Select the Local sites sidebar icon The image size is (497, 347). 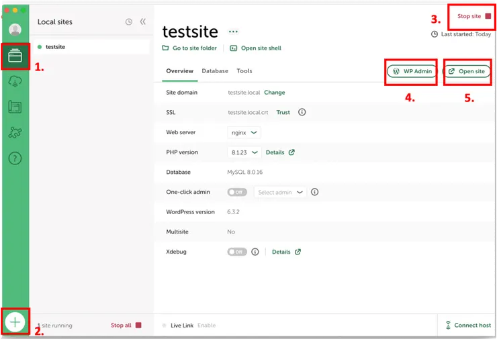[x=15, y=56]
